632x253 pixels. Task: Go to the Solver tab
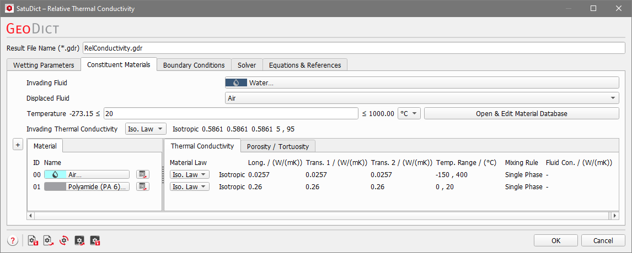(x=247, y=65)
